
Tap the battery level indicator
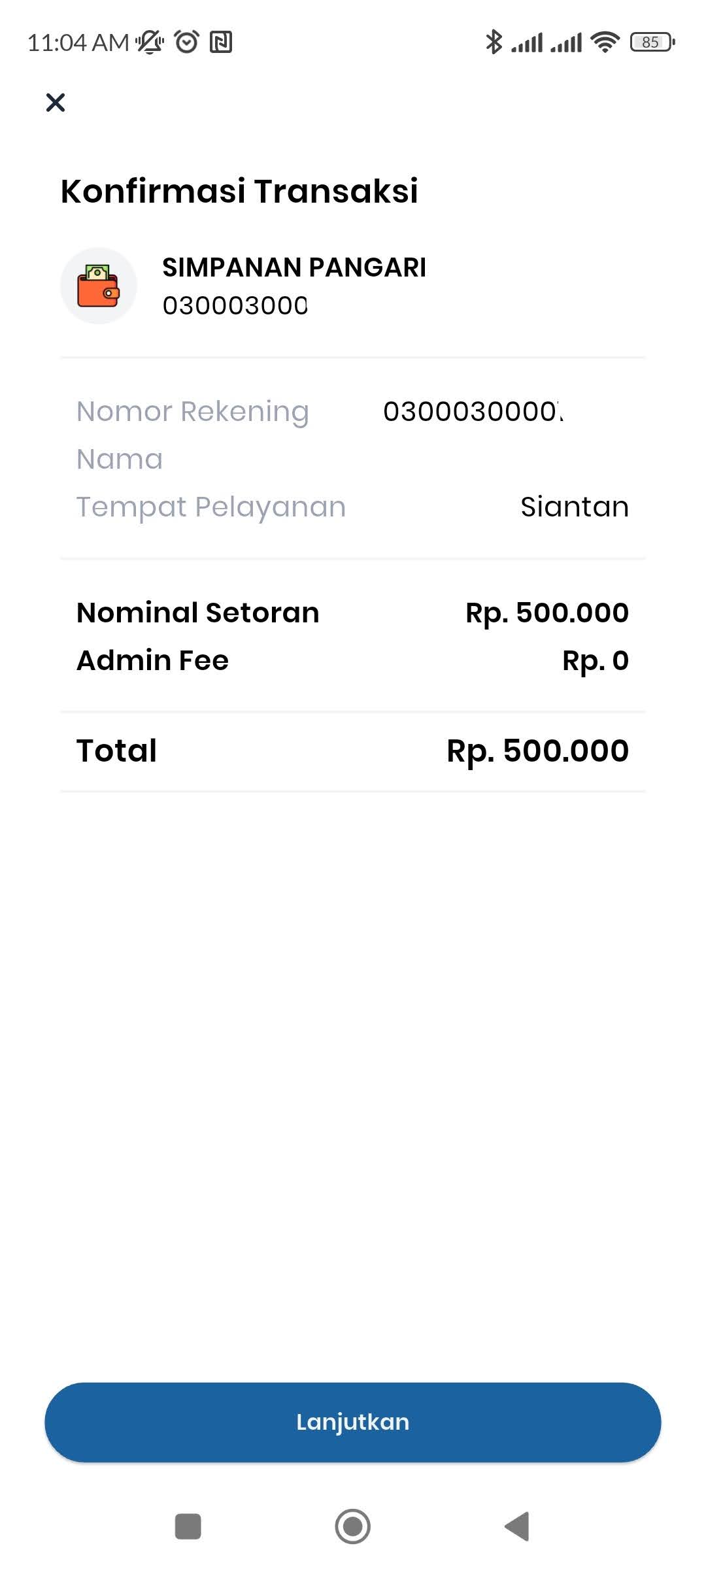[x=652, y=42]
